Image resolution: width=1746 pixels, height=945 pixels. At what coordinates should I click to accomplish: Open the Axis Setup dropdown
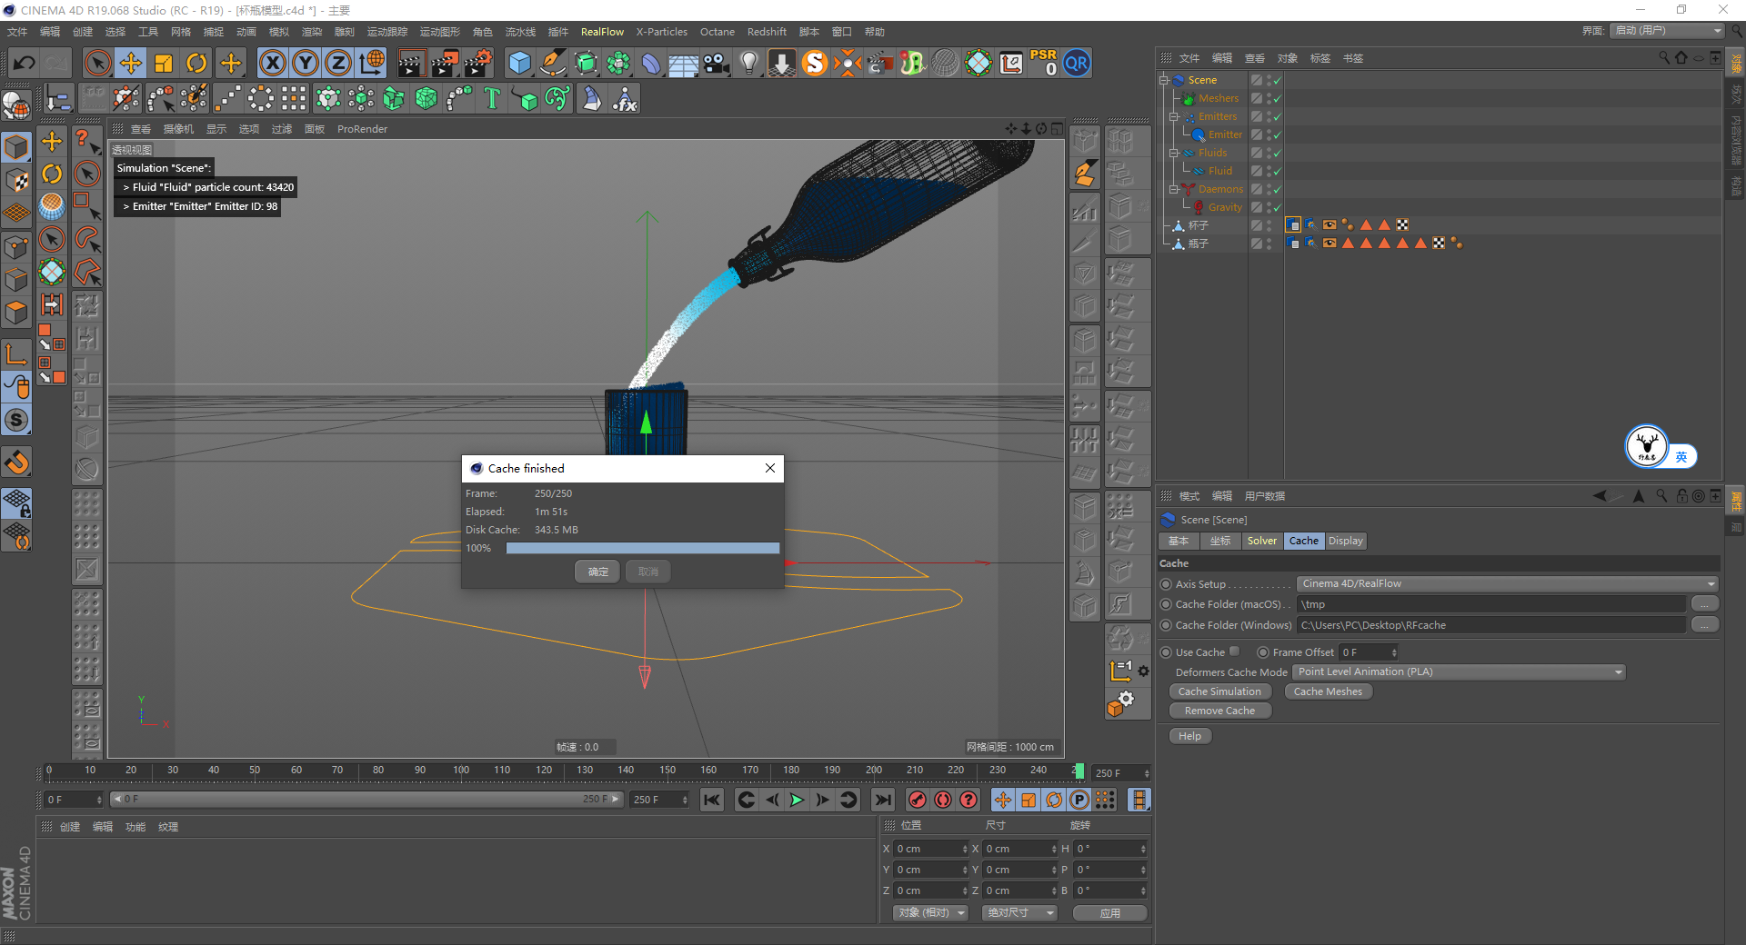(x=1507, y=583)
